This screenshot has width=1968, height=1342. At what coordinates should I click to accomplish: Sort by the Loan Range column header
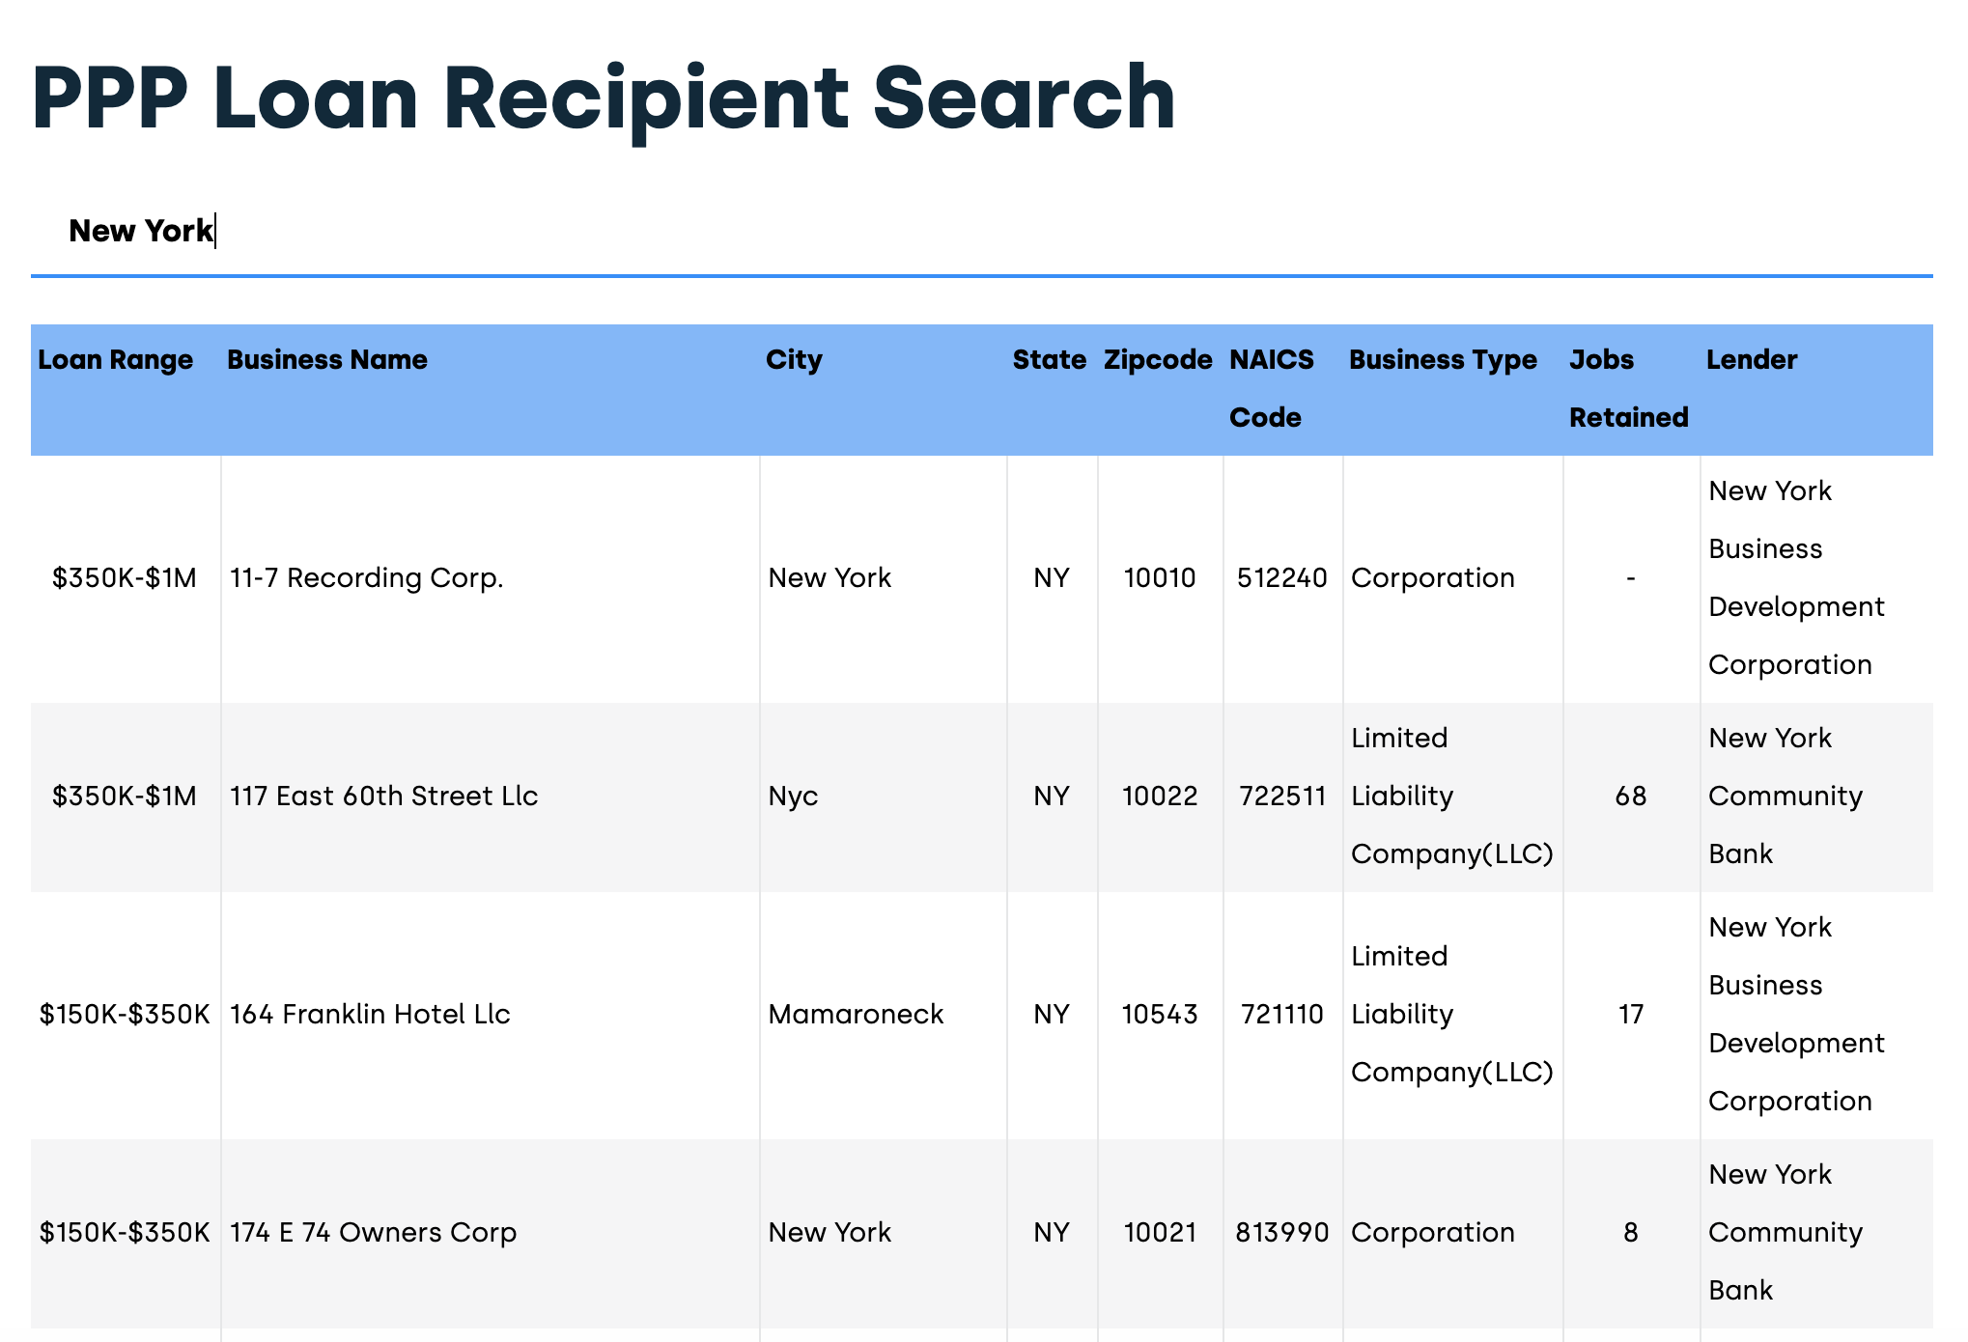(115, 359)
